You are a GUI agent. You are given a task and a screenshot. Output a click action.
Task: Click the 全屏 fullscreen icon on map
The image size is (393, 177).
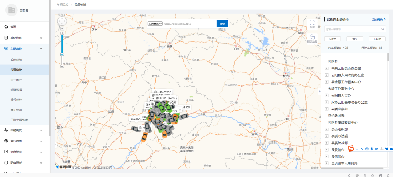[312, 23]
